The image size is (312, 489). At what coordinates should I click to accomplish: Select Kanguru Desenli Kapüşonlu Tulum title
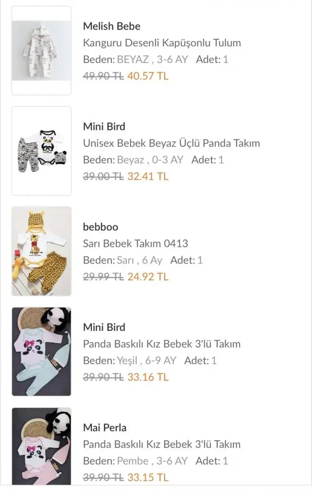pyautogui.click(x=162, y=43)
